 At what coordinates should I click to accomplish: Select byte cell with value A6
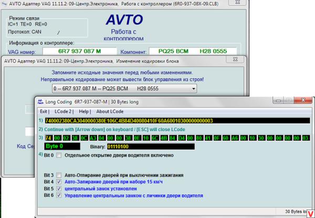pos(235,138)
